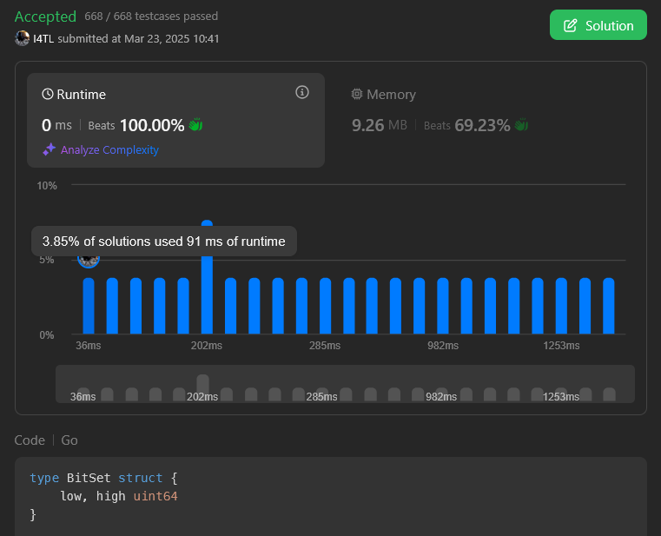
Task: Click the avatar marker on the chart
Action: point(89,259)
